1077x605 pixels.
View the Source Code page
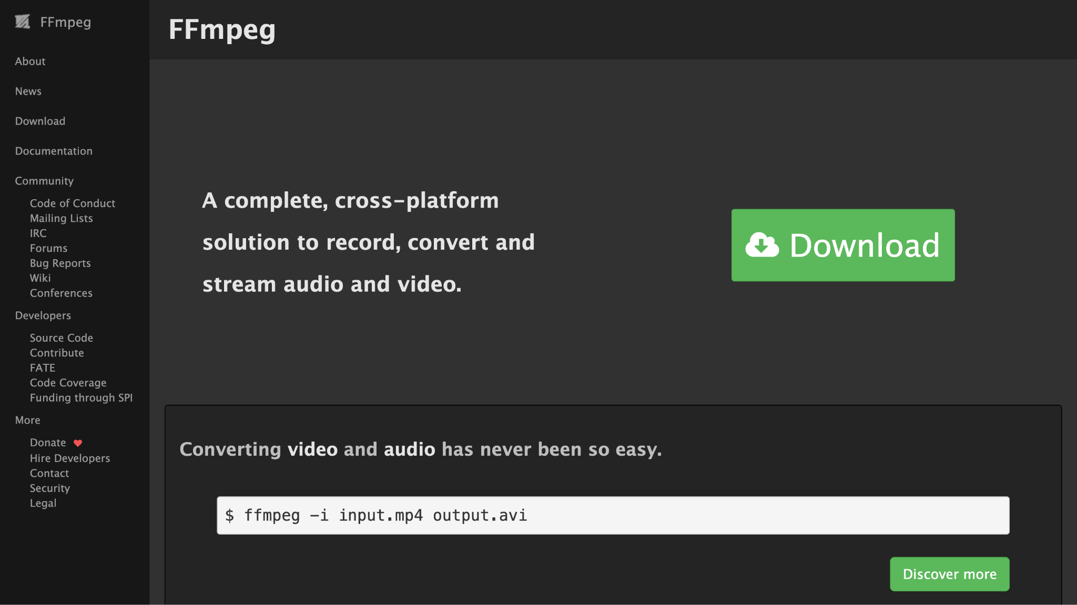(x=62, y=337)
